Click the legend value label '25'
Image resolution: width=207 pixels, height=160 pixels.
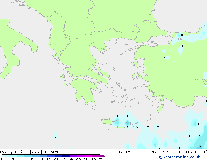click(63, 159)
